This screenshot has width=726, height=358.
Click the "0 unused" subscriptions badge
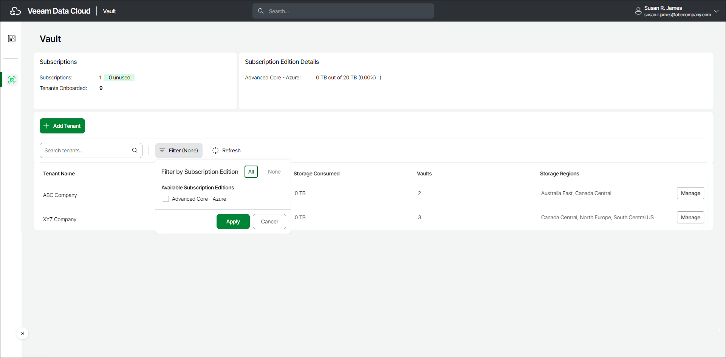(x=119, y=77)
